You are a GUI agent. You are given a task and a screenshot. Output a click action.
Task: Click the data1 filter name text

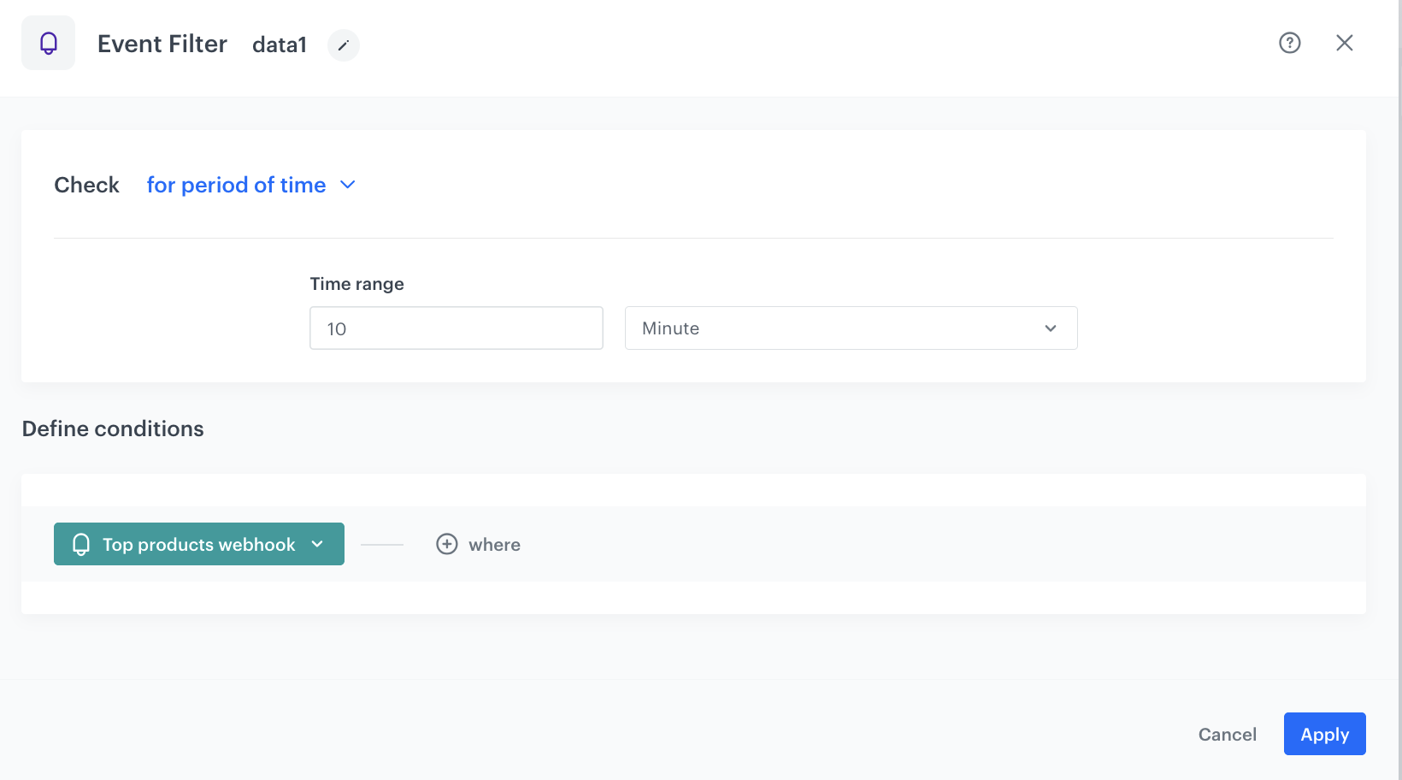pos(279,44)
